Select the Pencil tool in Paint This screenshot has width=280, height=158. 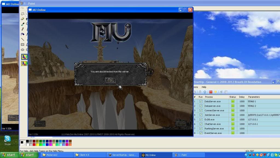pyautogui.click(x=23, y=29)
